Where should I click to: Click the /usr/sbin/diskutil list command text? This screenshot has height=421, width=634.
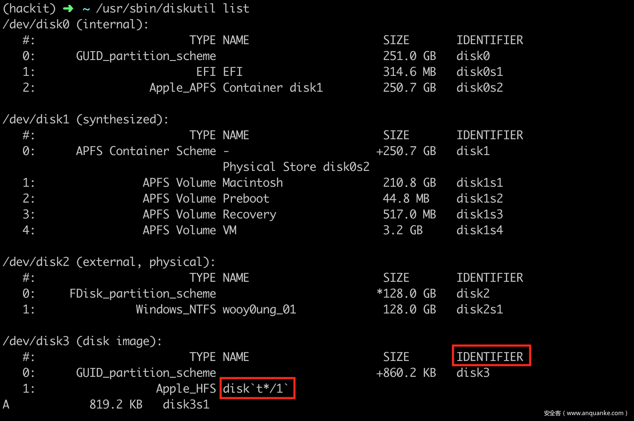point(172,8)
